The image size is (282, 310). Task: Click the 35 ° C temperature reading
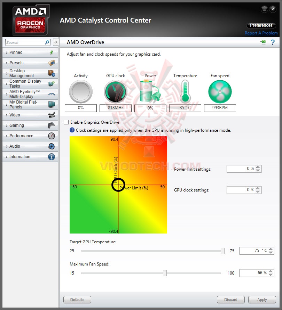click(185, 108)
